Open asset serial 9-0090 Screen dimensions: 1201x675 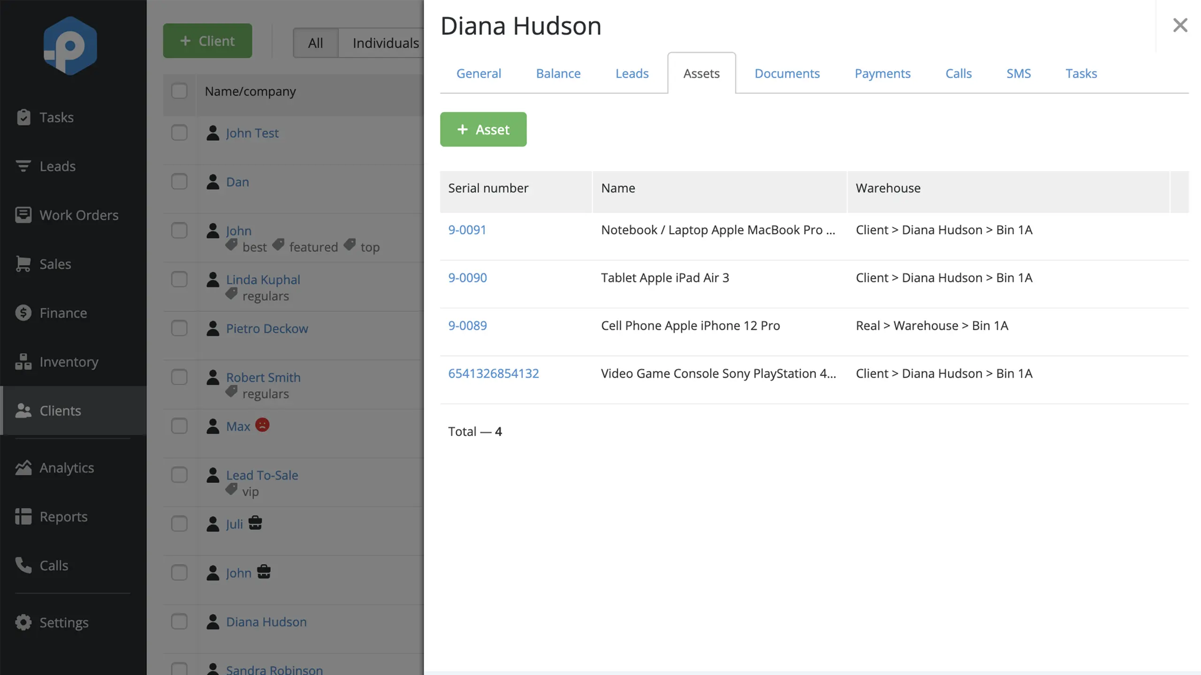[468, 277]
